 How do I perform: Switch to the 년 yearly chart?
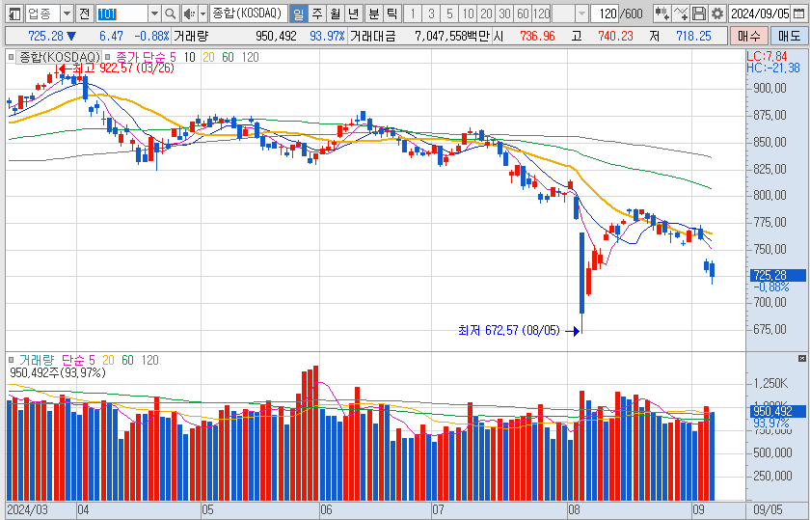(353, 14)
